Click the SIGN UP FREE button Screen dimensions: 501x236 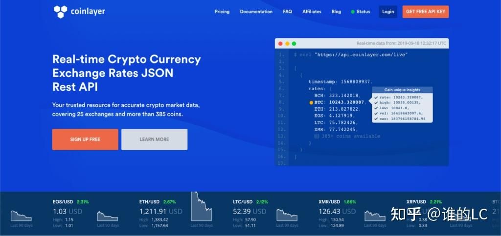[x=85, y=139]
